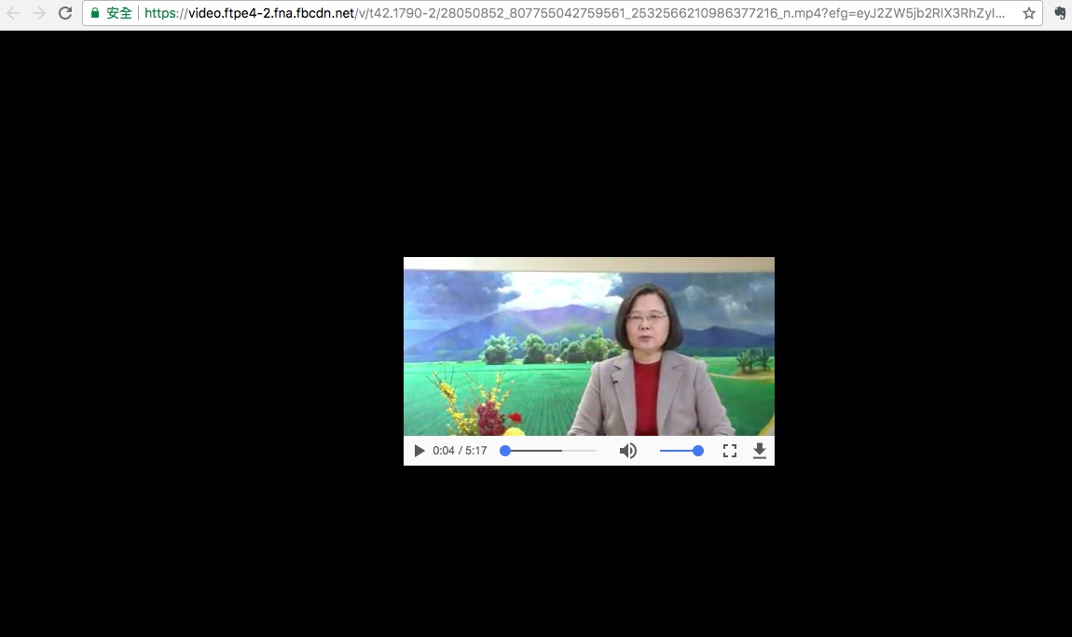
Task: Enter fullscreen video mode
Action: coord(730,451)
